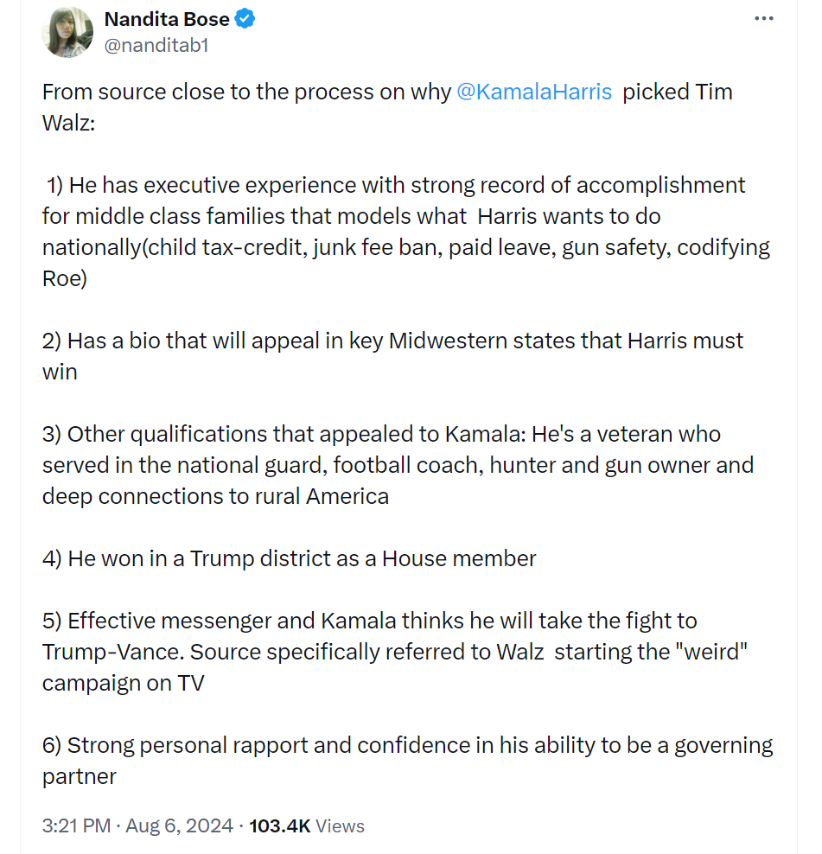
Task: Click the 3:21 PM timestamp
Action: click(x=76, y=825)
